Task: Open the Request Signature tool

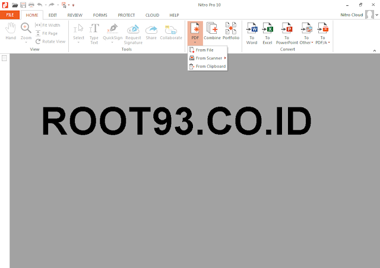Action: click(133, 34)
